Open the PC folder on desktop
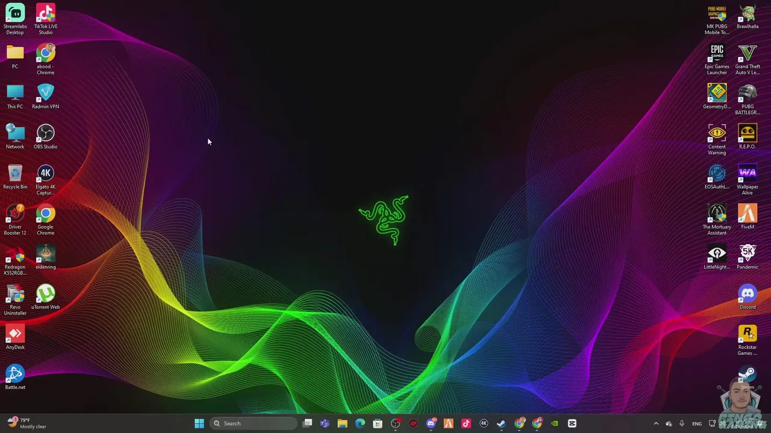This screenshot has height=433, width=771. point(15,57)
